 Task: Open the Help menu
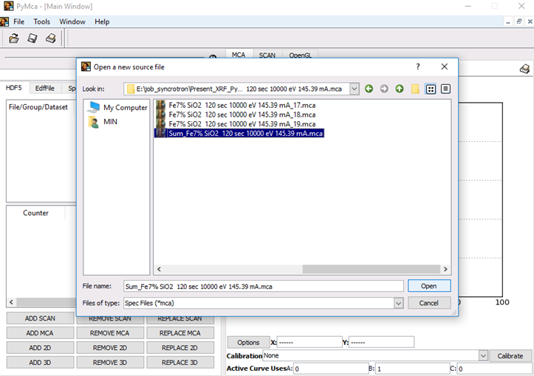coord(102,22)
